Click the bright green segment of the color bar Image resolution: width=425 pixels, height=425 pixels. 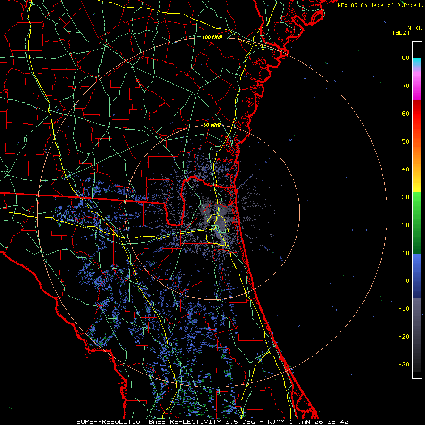[417, 202]
